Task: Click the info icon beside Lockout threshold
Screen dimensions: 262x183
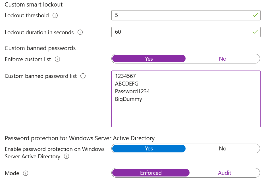Action: coord(55,16)
